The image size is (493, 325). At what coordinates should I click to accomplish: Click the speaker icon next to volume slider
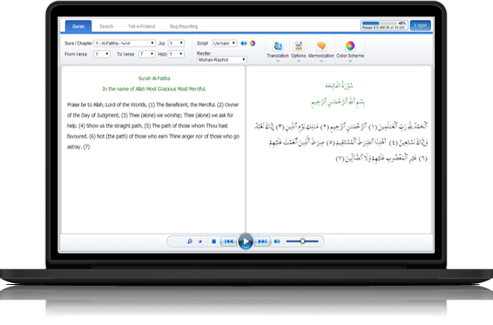[277, 241]
